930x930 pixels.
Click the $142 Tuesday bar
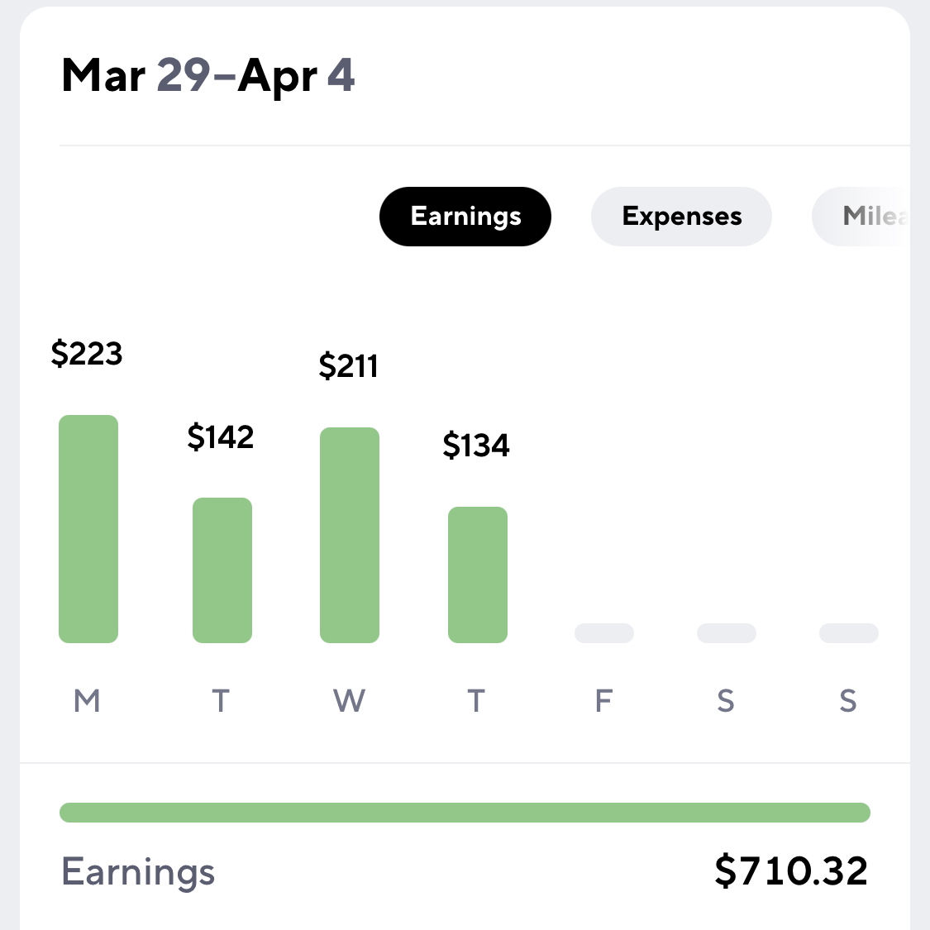point(222,570)
